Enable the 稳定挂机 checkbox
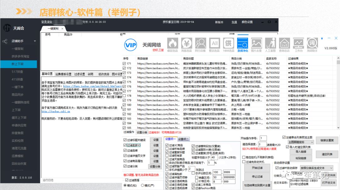 244,157
